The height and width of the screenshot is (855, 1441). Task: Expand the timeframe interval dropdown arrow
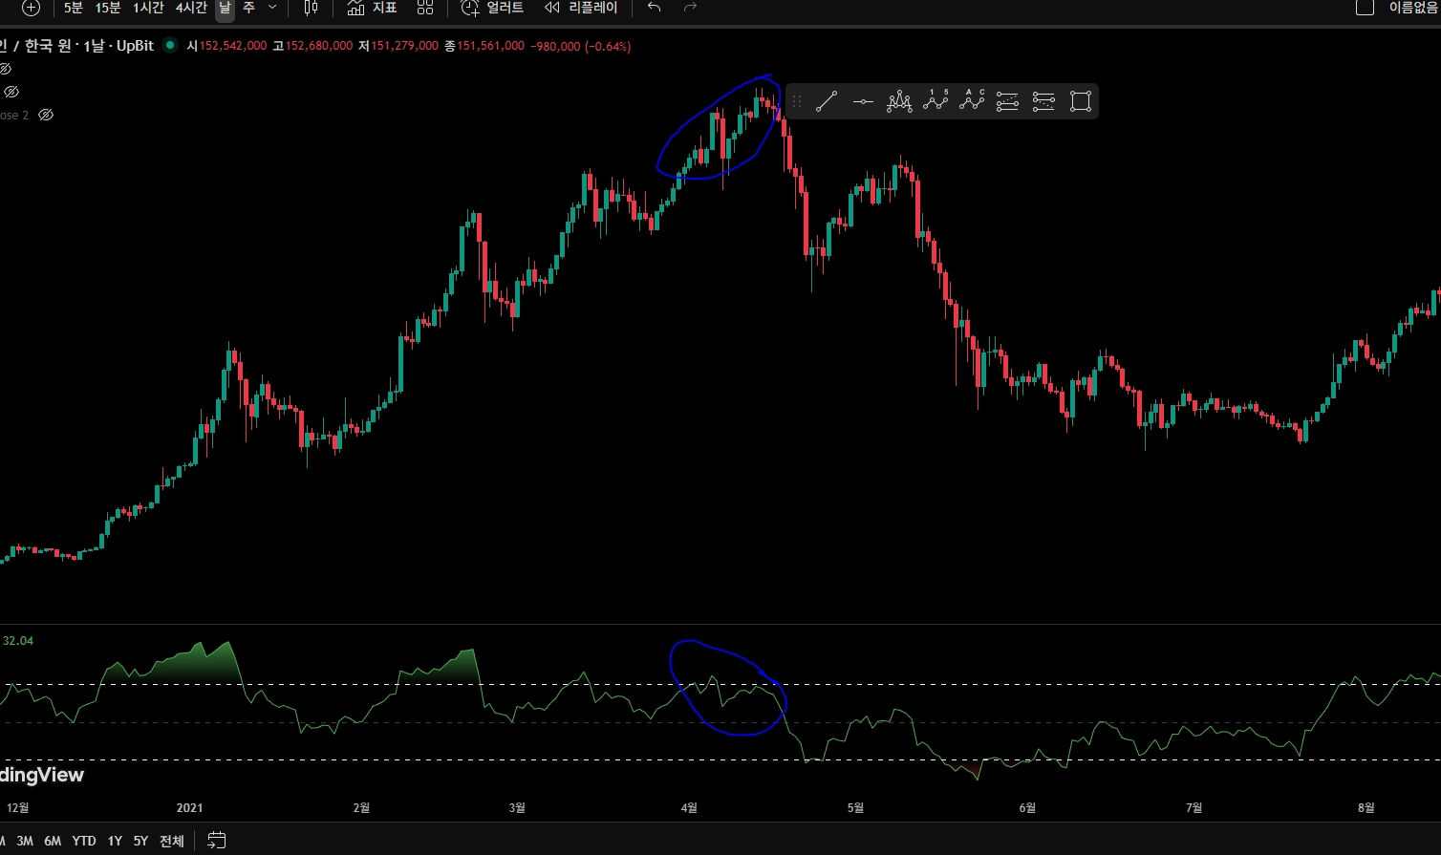coord(272,8)
